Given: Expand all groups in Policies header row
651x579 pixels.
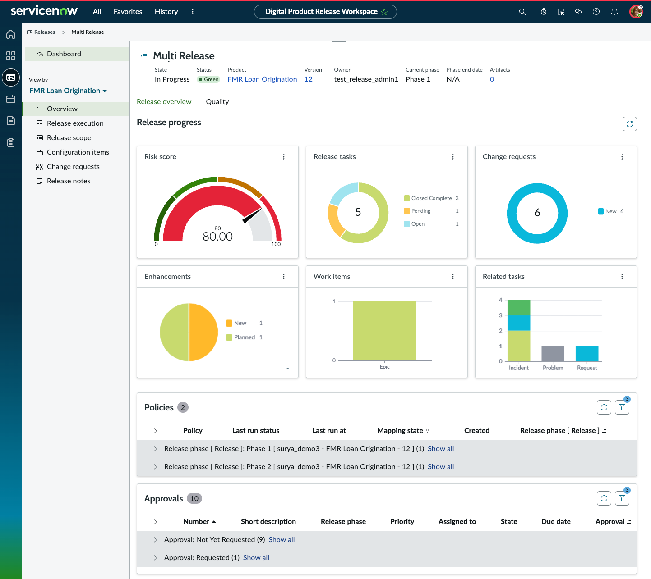Looking at the screenshot, I should pos(155,431).
